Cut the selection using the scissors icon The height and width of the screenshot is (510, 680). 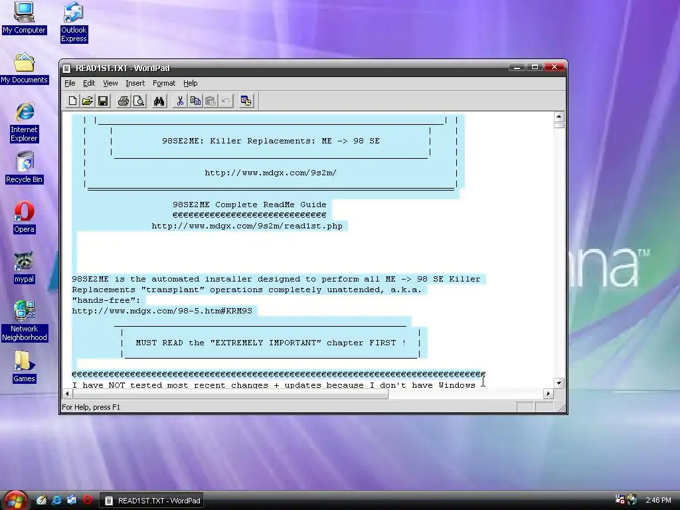tap(180, 101)
